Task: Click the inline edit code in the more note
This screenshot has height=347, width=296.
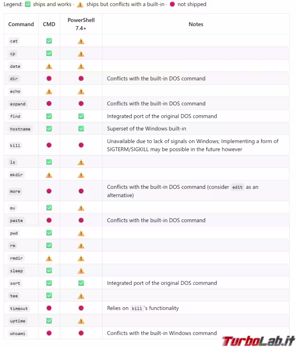Action: point(237,187)
